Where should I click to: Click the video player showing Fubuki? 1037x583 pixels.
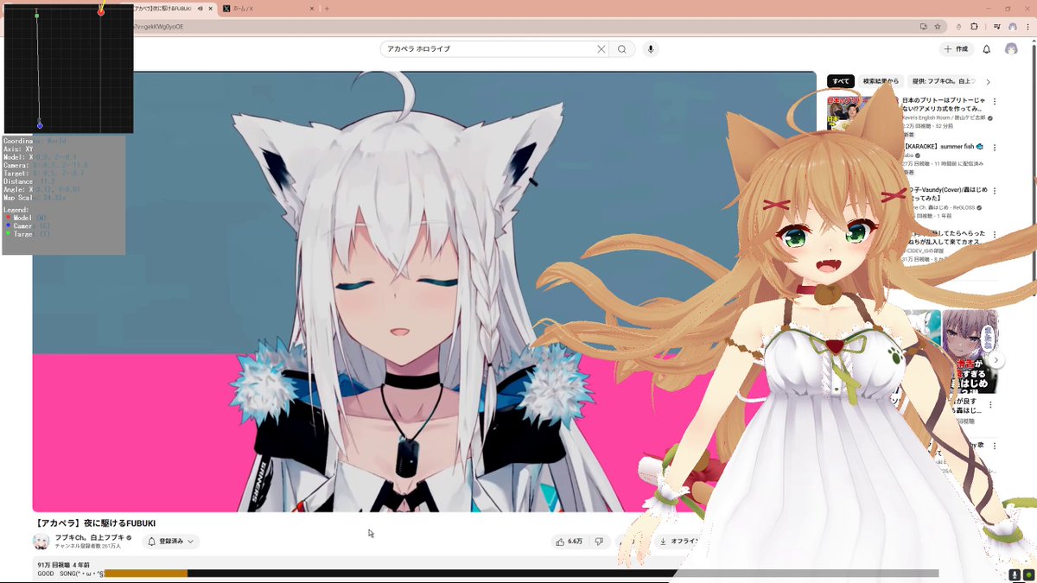(423, 292)
